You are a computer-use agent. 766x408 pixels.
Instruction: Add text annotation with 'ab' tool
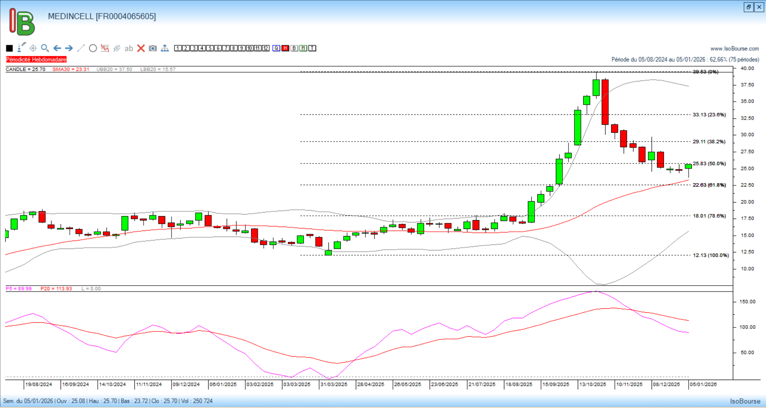coord(128,48)
